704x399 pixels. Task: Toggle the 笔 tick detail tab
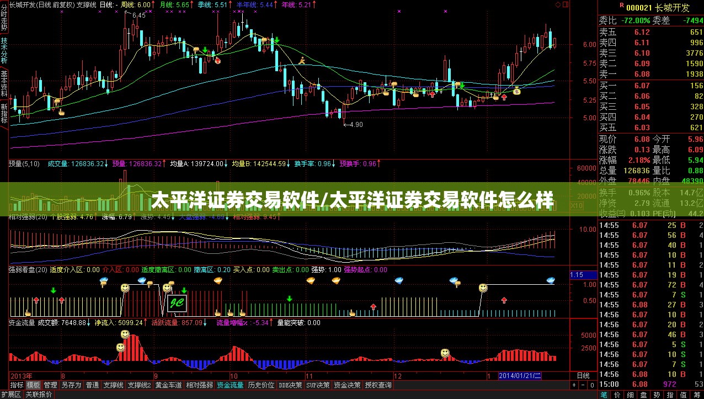coord(604,395)
